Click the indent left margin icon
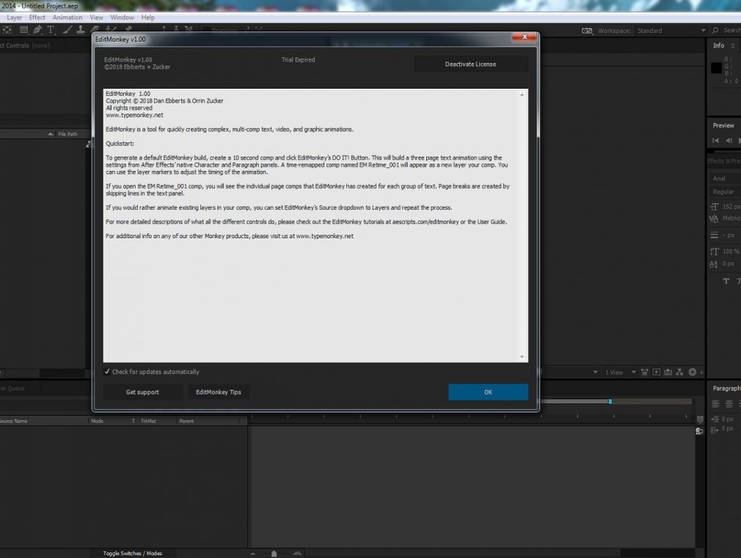This screenshot has height=558, width=741. coord(715,419)
